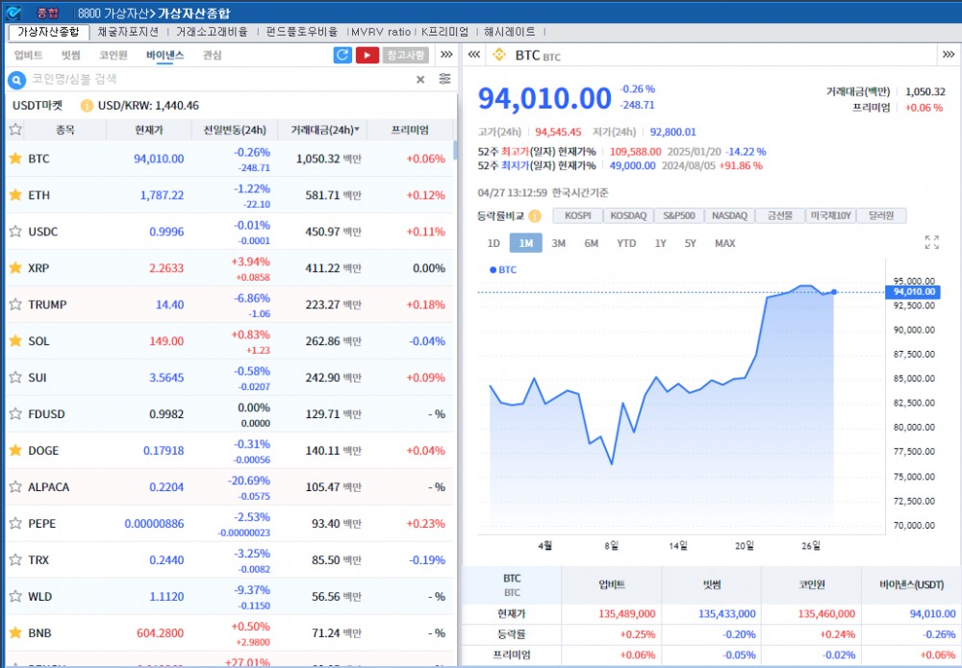Image resolution: width=962 pixels, height=668 pixels.
Task: Clear the search field with the X icon
Action: [419, 79]
